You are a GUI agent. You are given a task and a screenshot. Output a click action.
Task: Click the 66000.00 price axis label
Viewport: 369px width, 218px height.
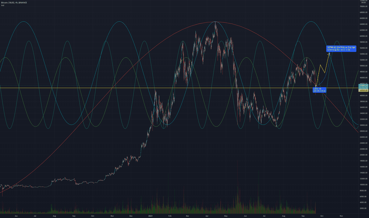pos(363,18)
